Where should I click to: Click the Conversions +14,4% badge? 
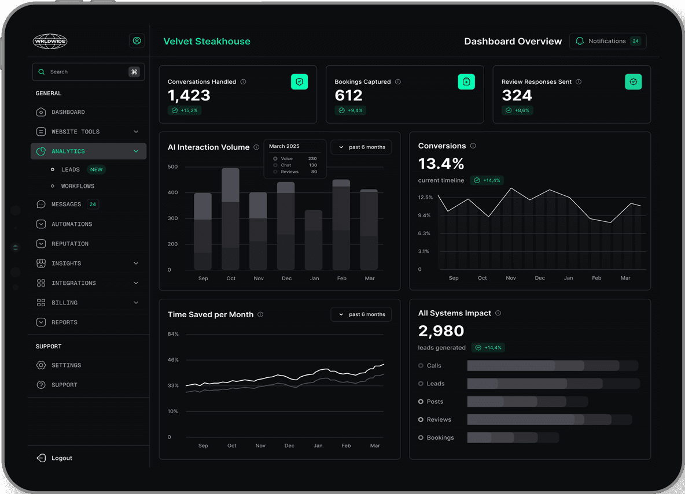click(487, 180)
